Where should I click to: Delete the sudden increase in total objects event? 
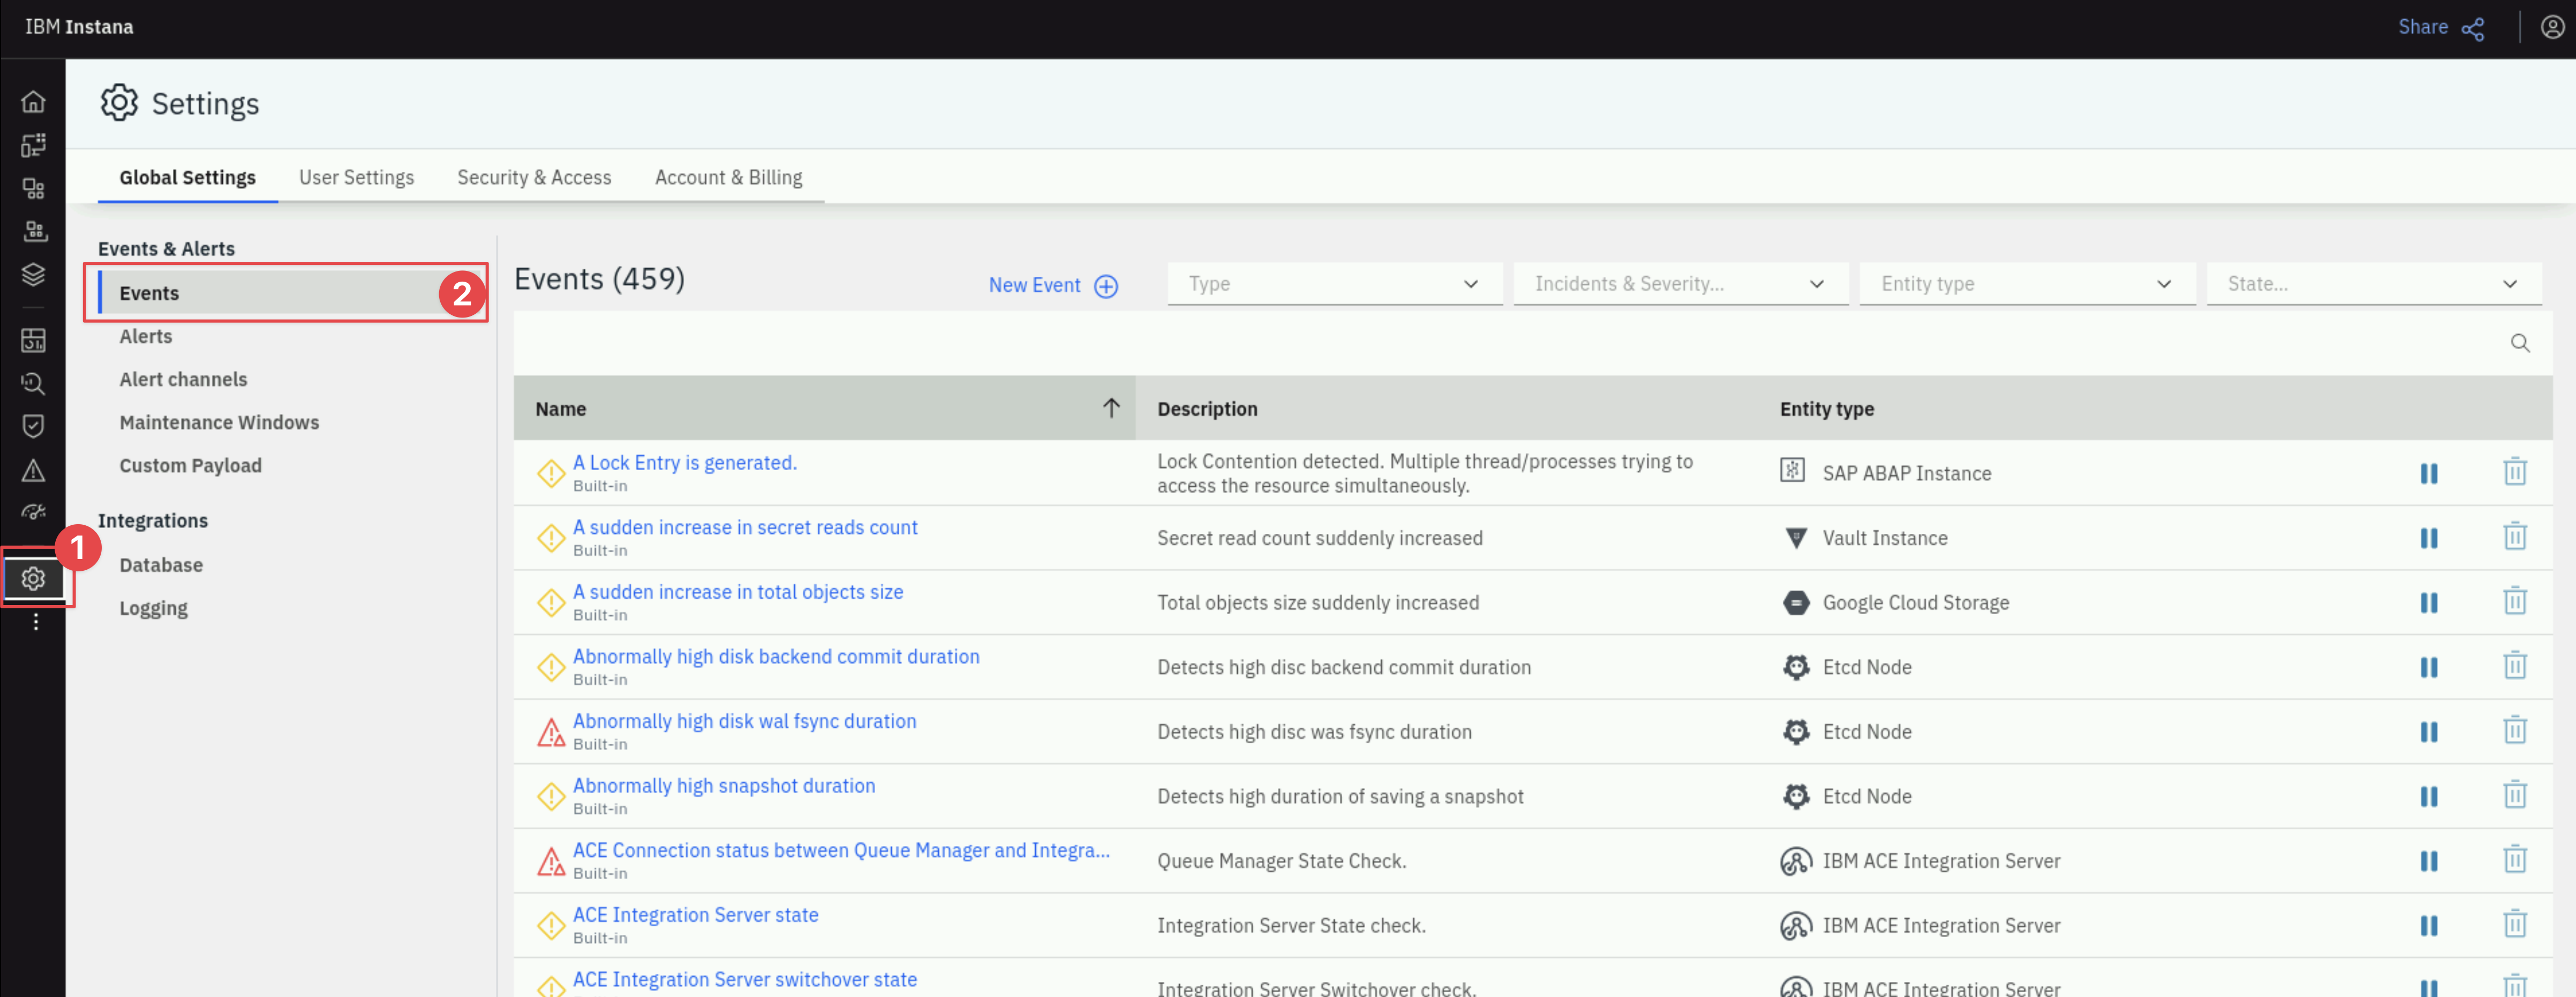2514,602
